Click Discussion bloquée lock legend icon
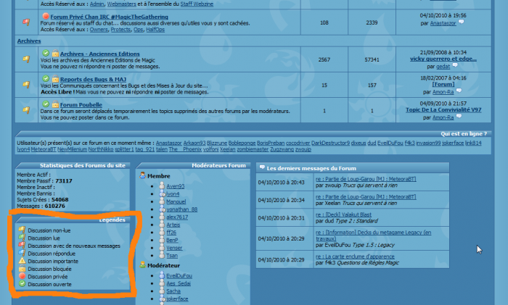 tap(22, 269)
